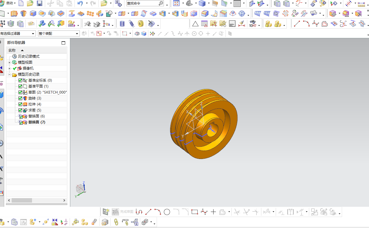
Task: Open the rendering style dropdown next to shaded cube
Action: coord(209,4)
